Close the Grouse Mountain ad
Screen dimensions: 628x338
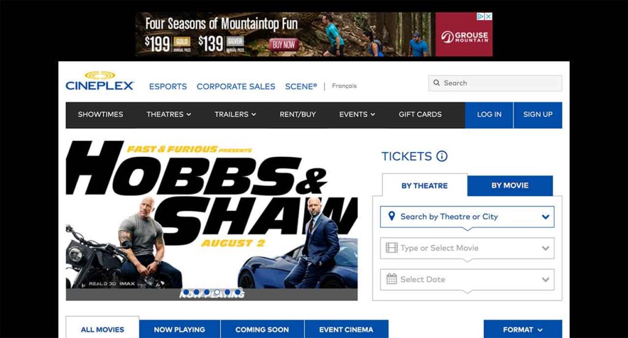pyautogui.click(x=488, y=17)
